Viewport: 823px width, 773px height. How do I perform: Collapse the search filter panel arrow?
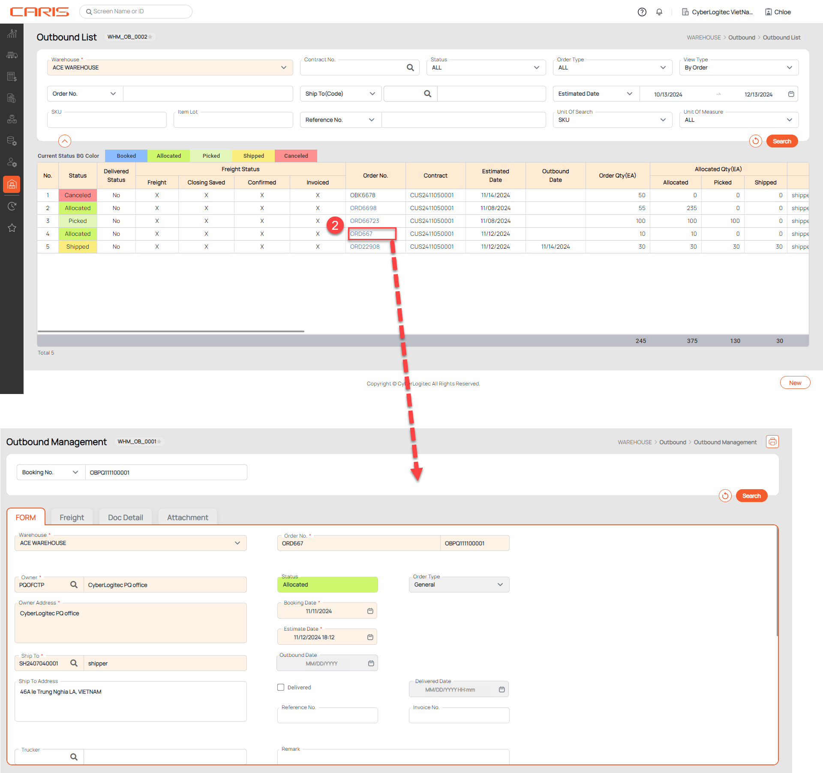64,141
